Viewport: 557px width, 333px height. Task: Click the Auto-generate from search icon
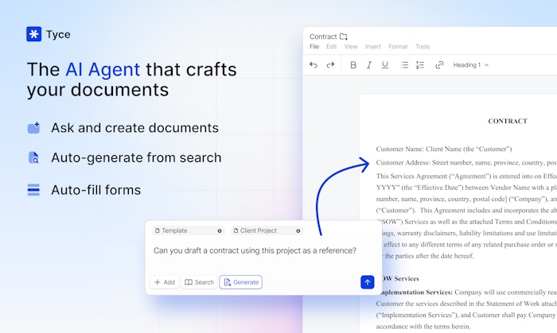tap(33, 157)
